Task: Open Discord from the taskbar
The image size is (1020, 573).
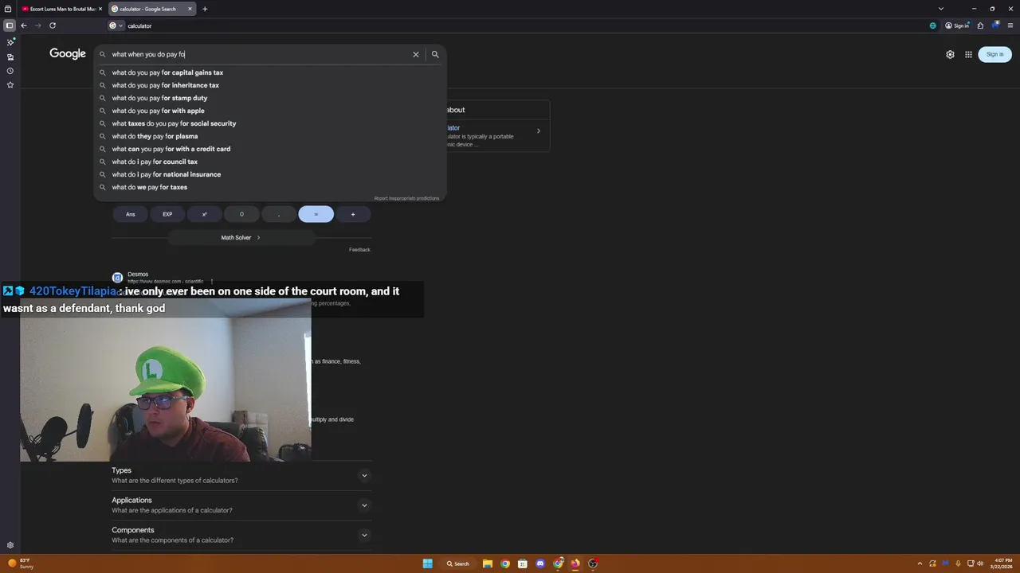Action: [540, 563]
